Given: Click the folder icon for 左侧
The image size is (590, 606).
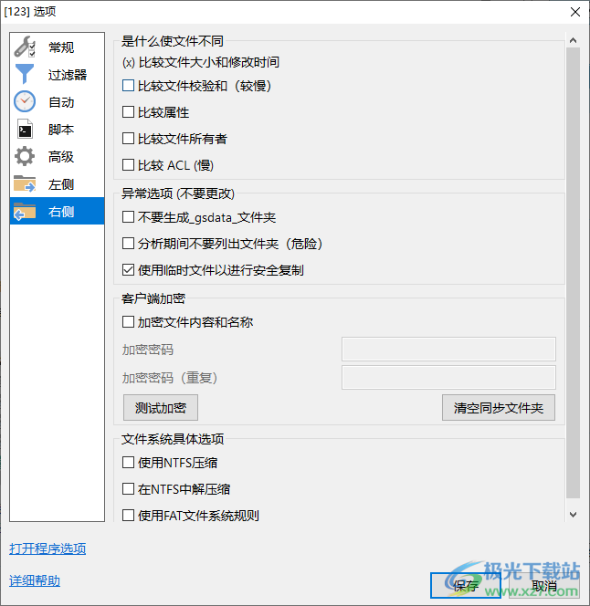Looking at the screenshot, I should pyautogui.click(x=25, y=183).
